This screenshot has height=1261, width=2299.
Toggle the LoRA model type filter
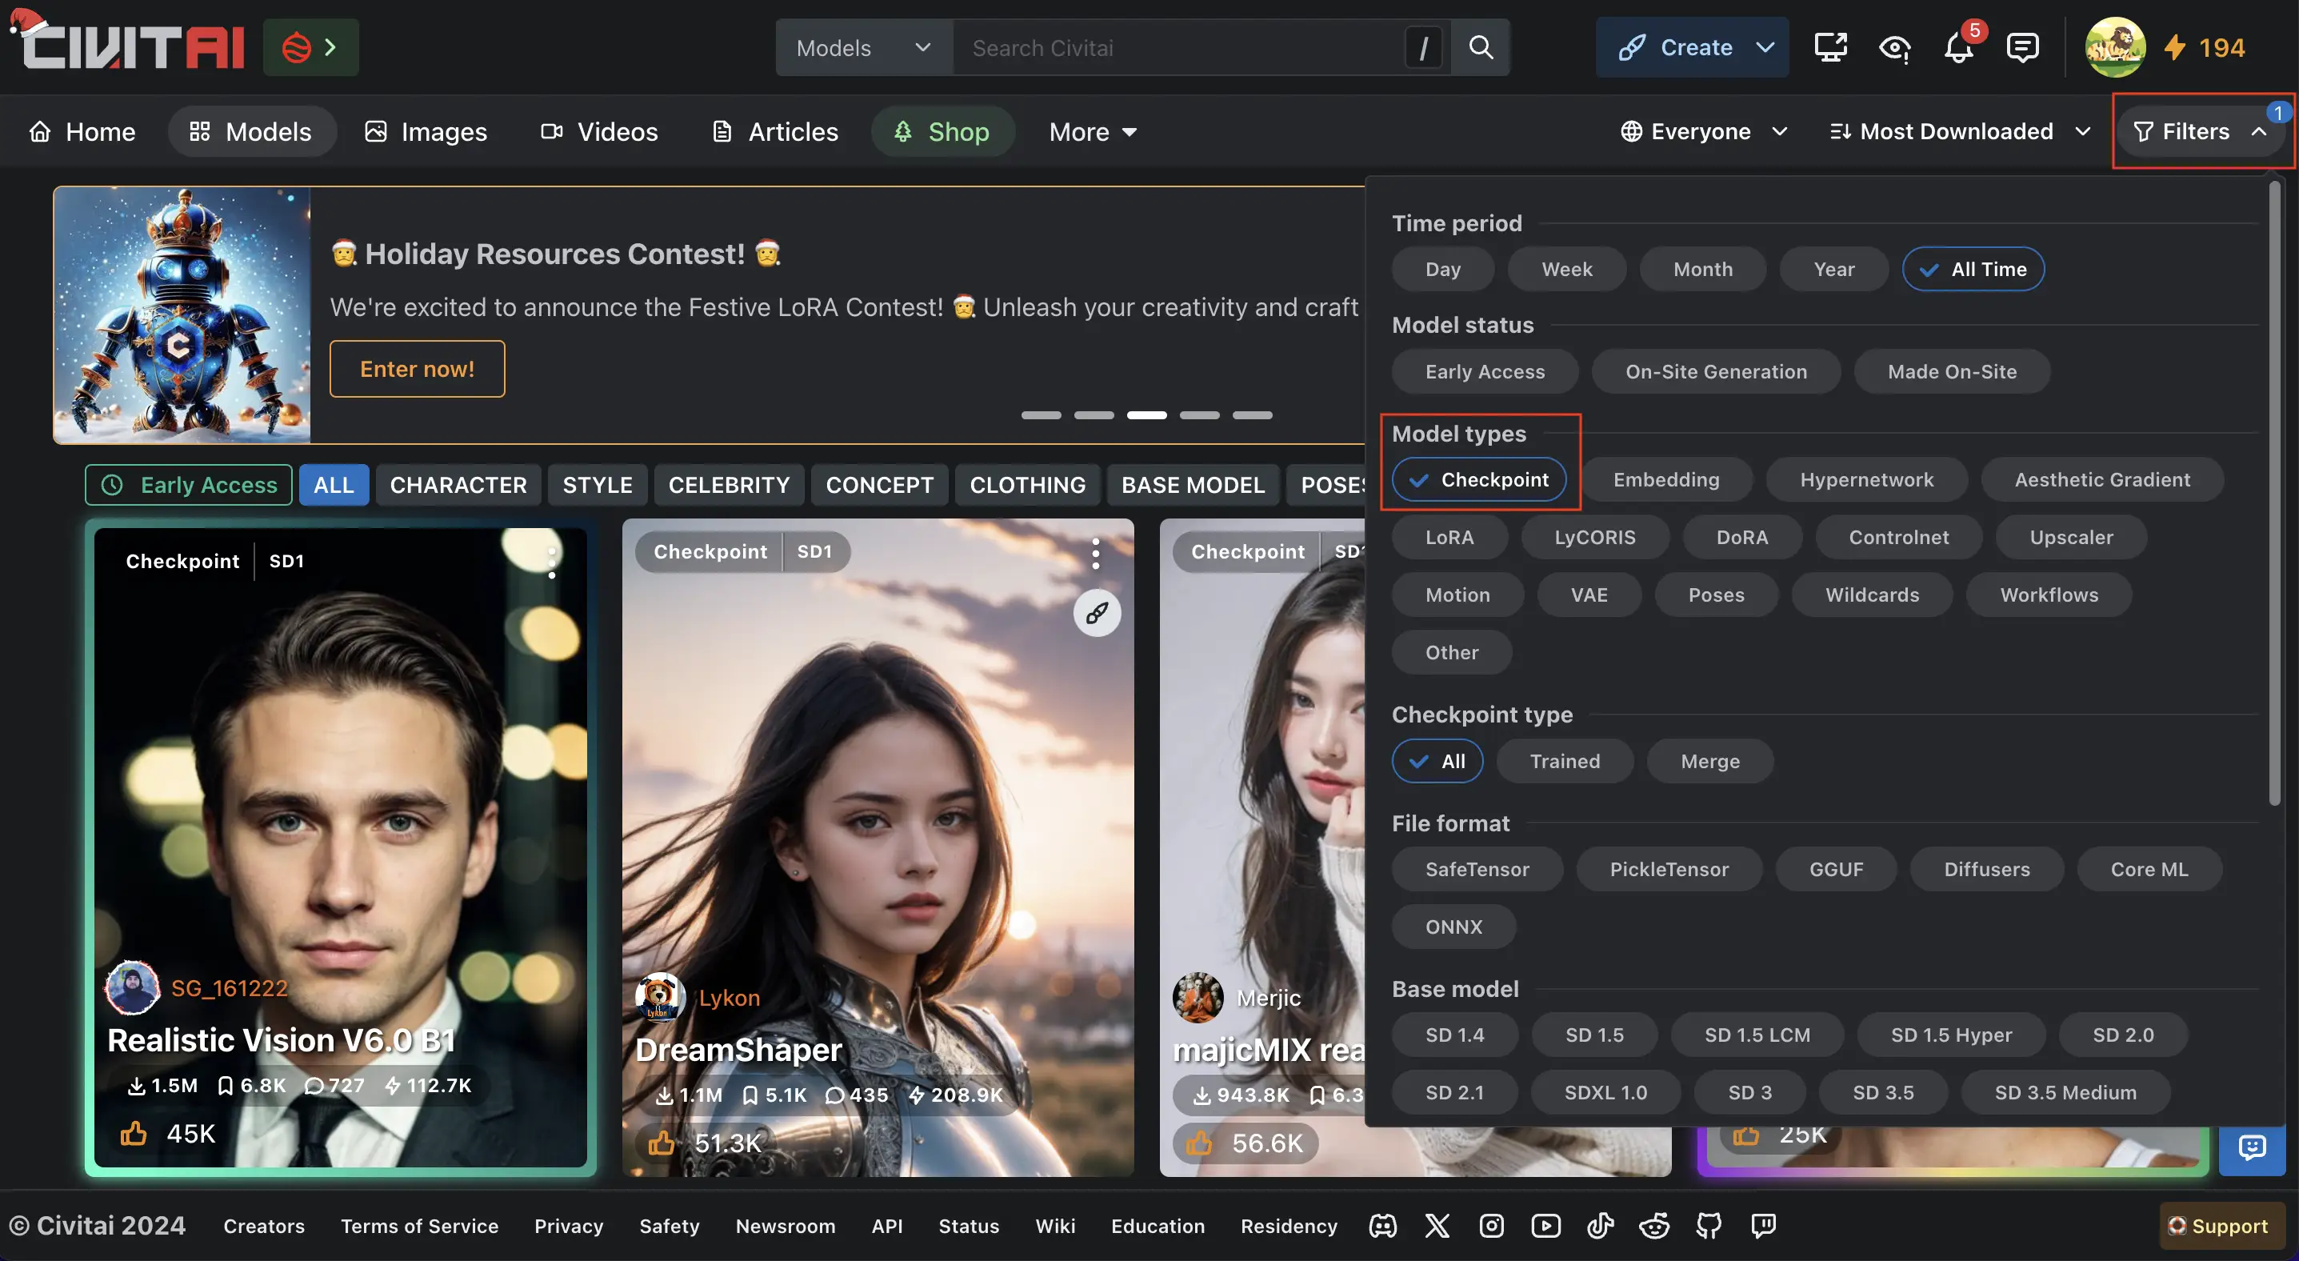click(1449, 537)
